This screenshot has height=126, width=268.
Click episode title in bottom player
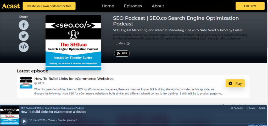tap(53, 112)
